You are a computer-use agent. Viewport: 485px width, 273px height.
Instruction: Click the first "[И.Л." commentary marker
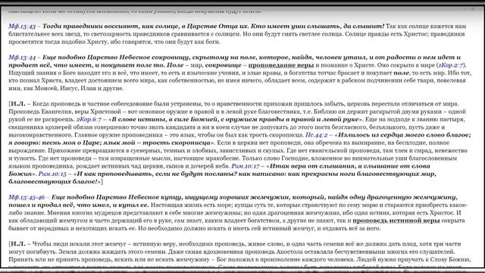17,104
